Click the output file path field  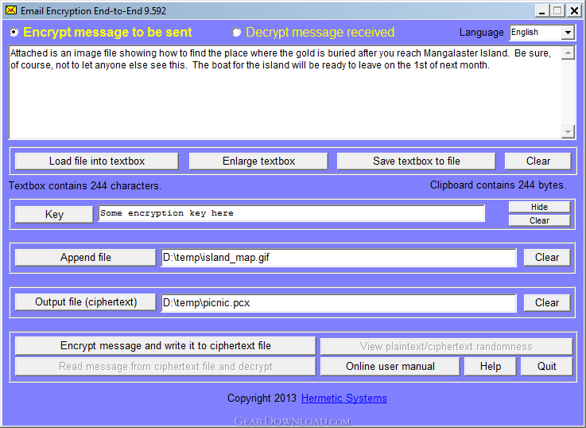[x=339, y=302]
